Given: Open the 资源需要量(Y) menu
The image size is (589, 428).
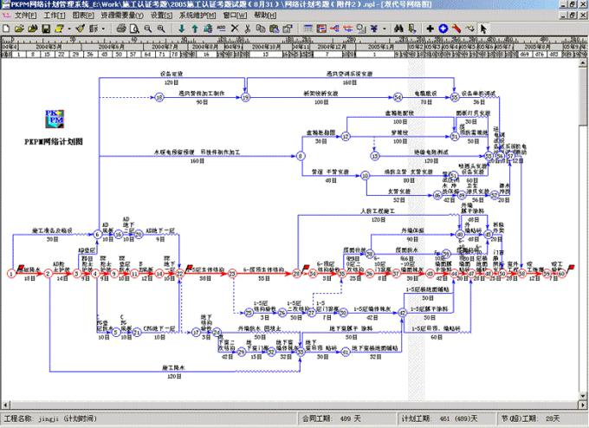Looking at the screenshot, I should [122, 16].
